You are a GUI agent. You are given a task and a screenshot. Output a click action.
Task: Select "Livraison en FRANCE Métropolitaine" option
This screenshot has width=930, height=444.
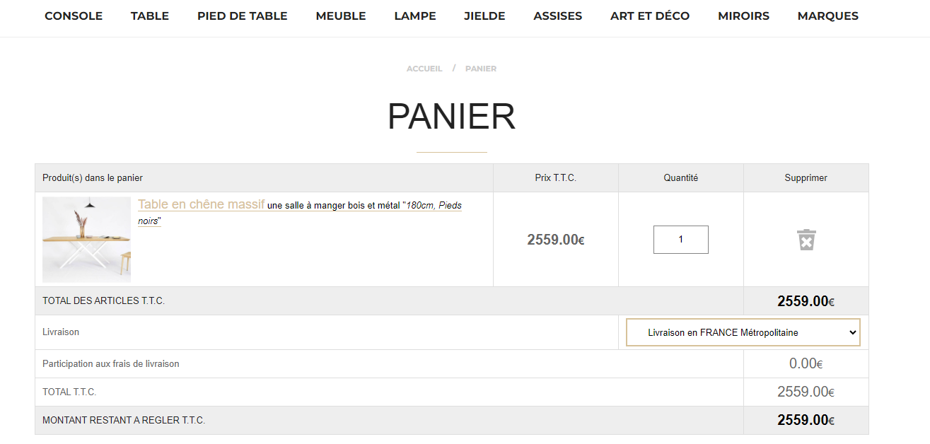tap(743, 332)
